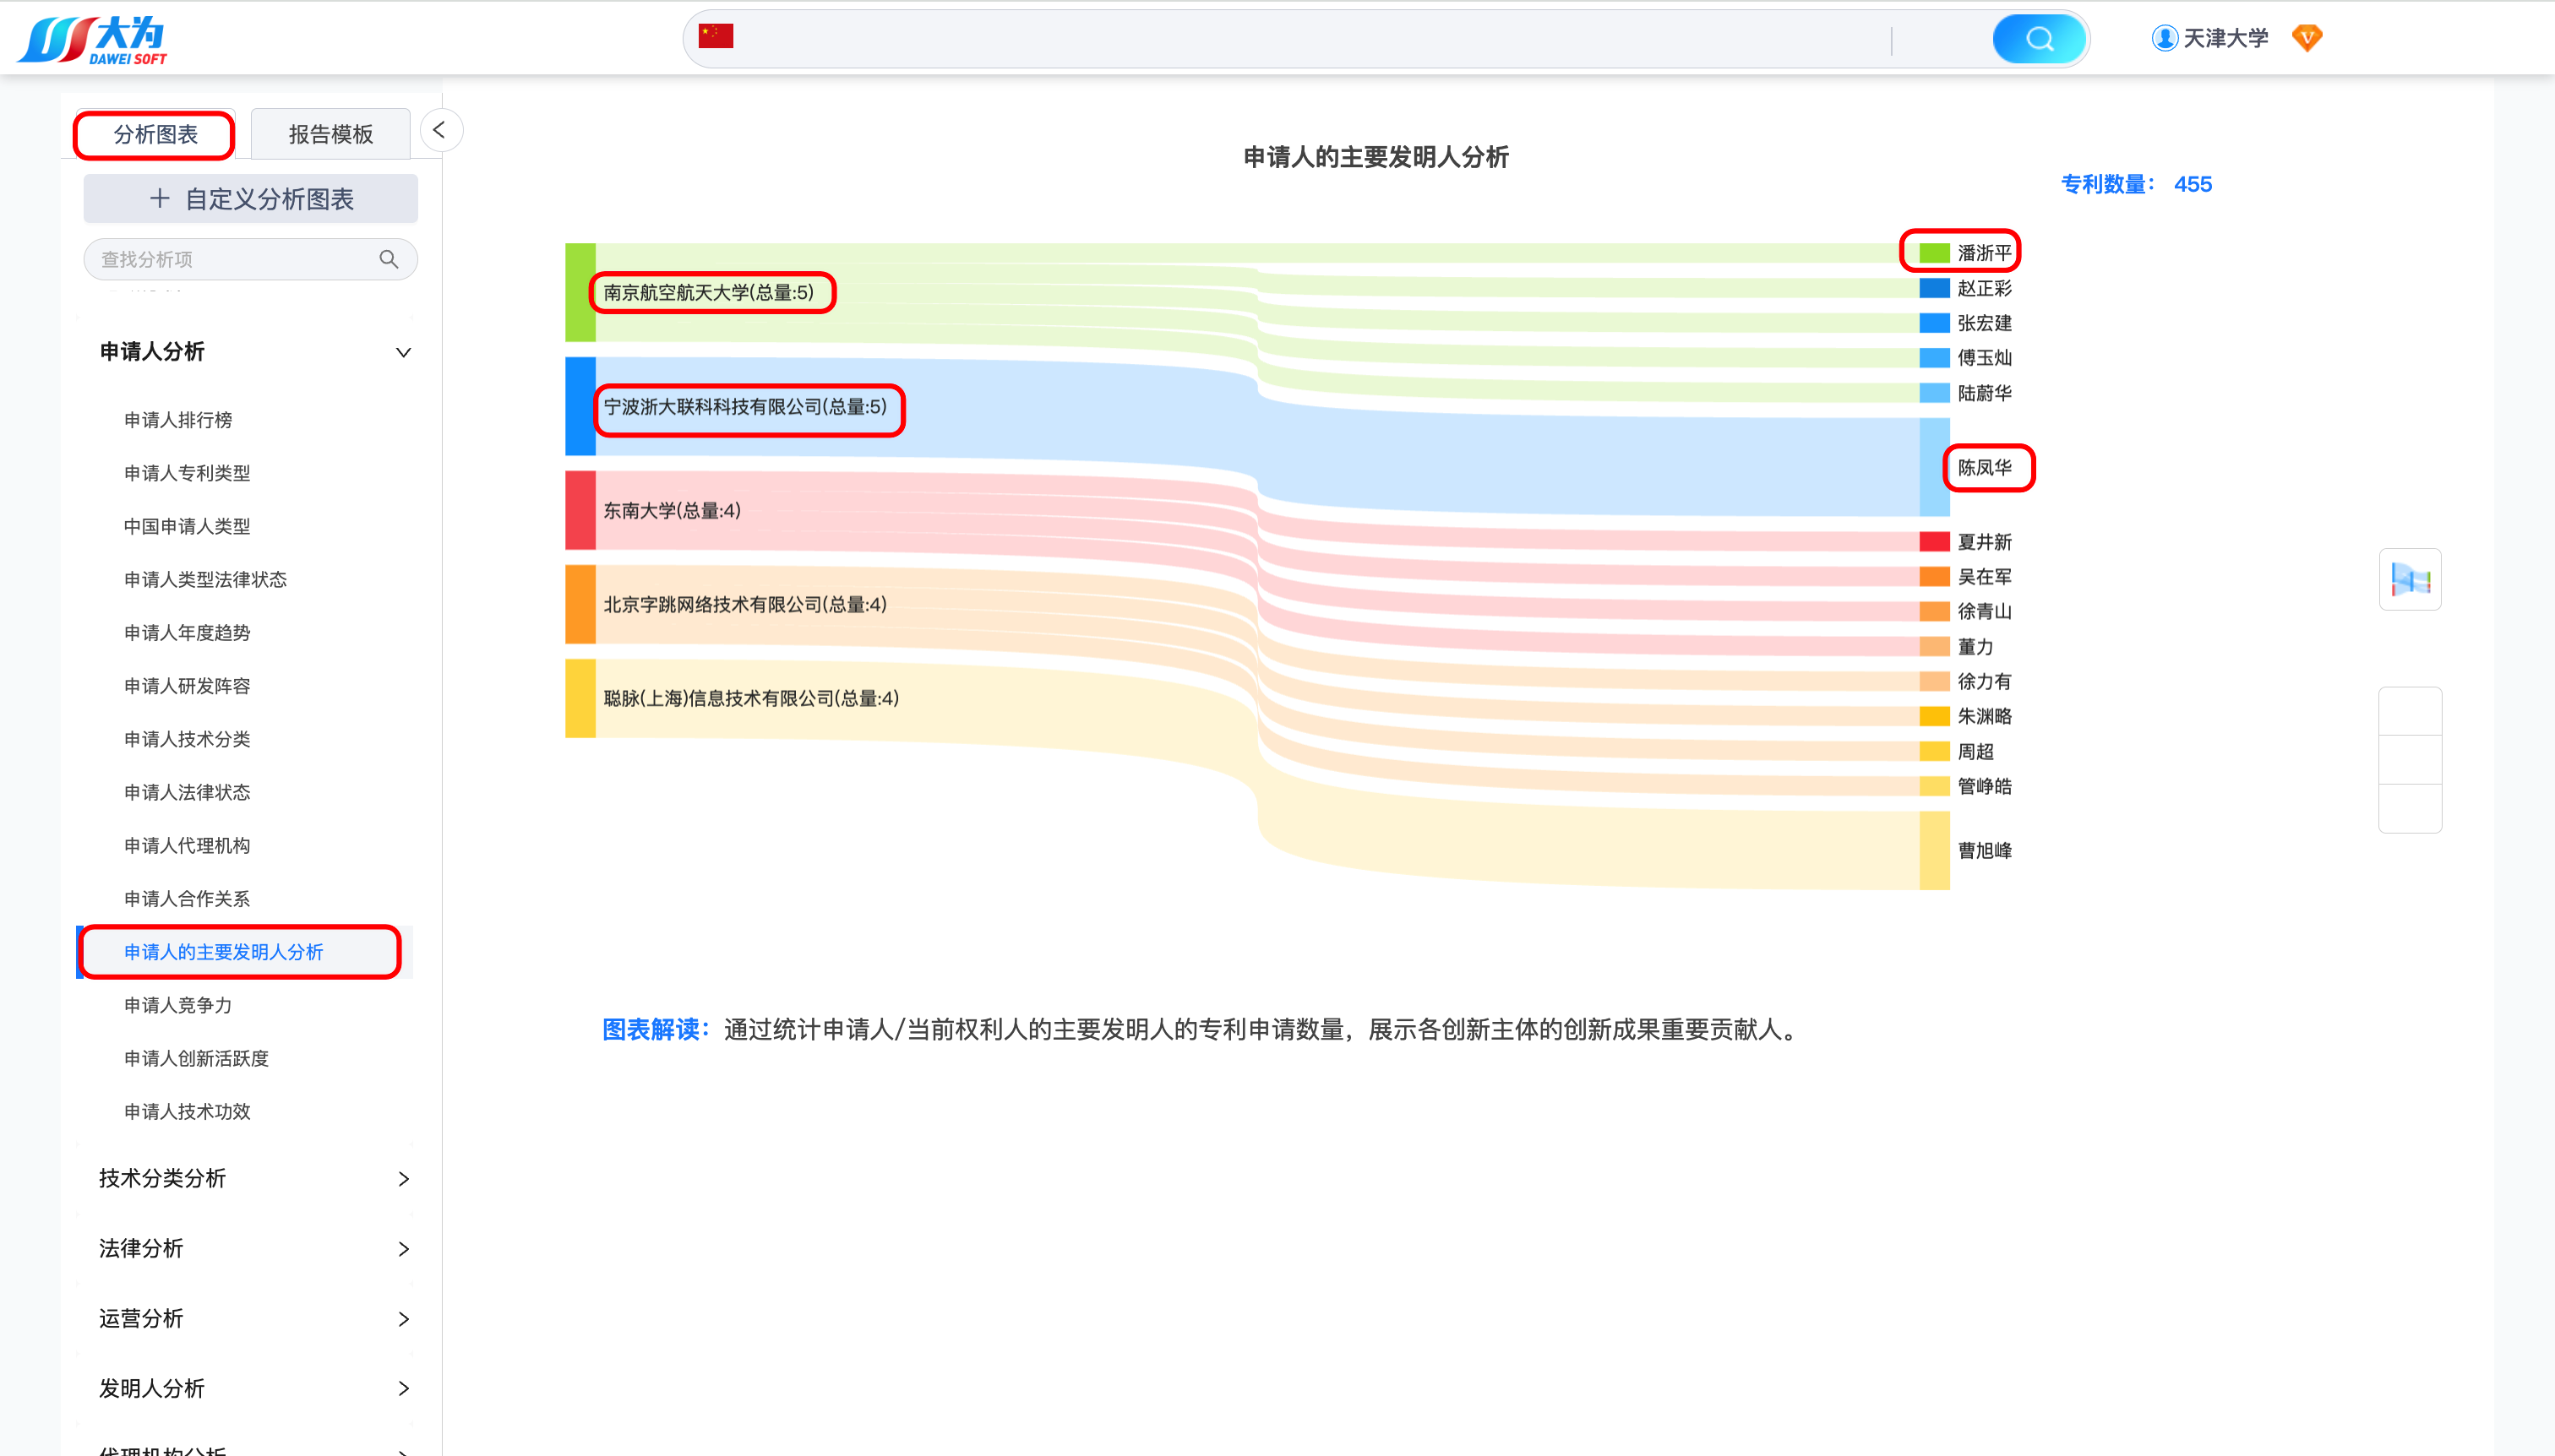This screenshot has width=2555, height=1456.
Task: Click the 查找分析项 search input
Action: click(230, 259)
